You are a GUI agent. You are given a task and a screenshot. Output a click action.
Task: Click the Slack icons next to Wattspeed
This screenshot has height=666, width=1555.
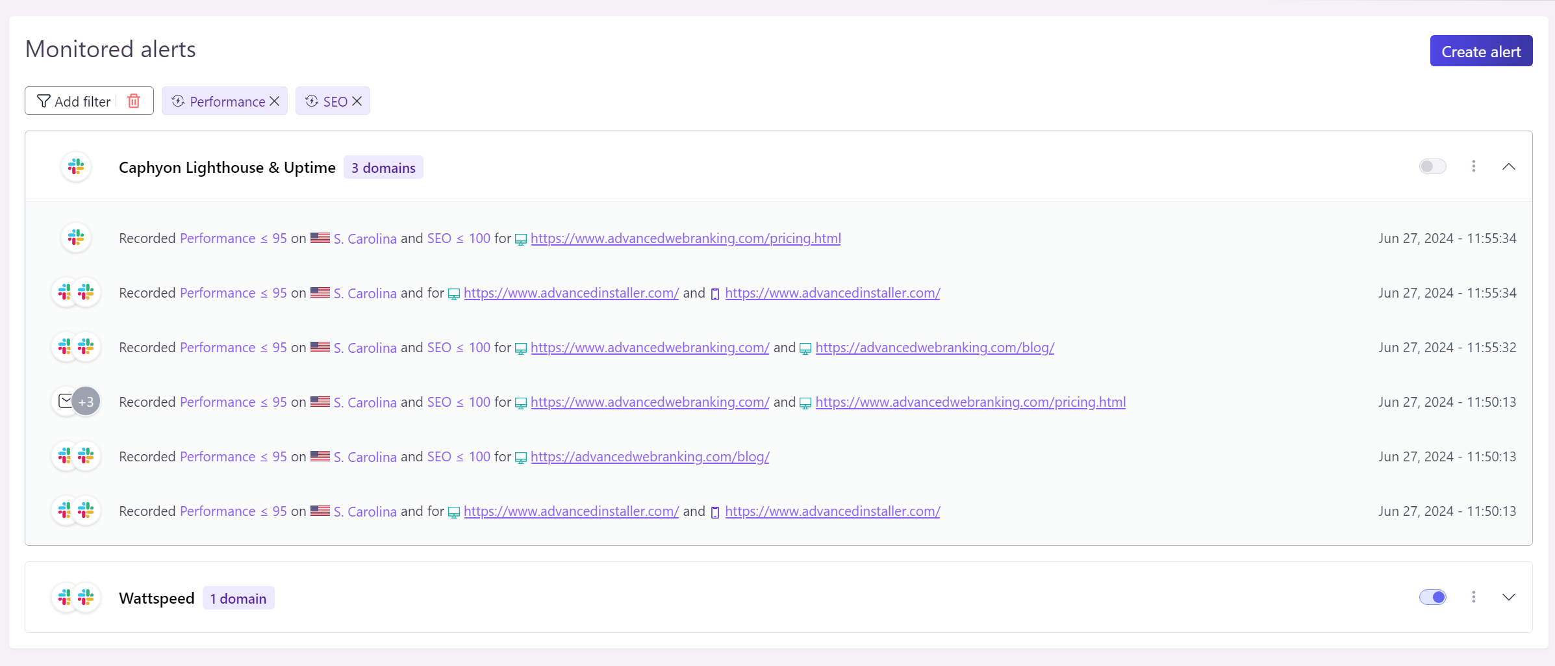(x=76, y=598)
